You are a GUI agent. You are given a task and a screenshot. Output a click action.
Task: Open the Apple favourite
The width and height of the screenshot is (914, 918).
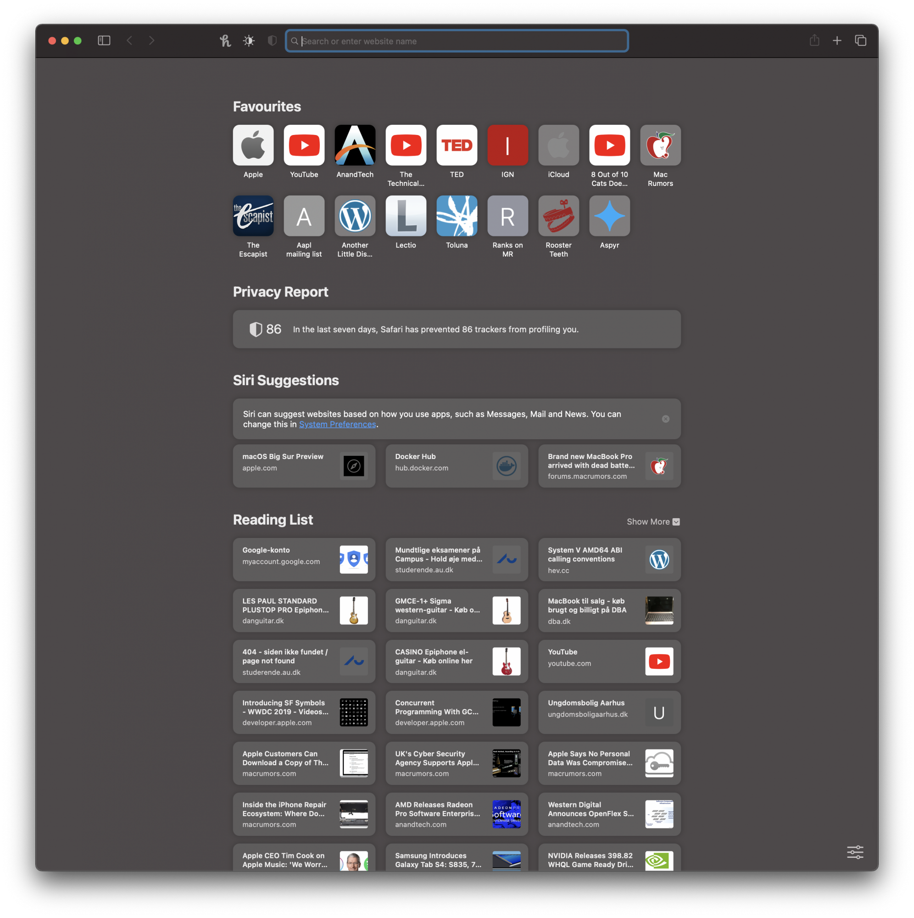[253, 146]
